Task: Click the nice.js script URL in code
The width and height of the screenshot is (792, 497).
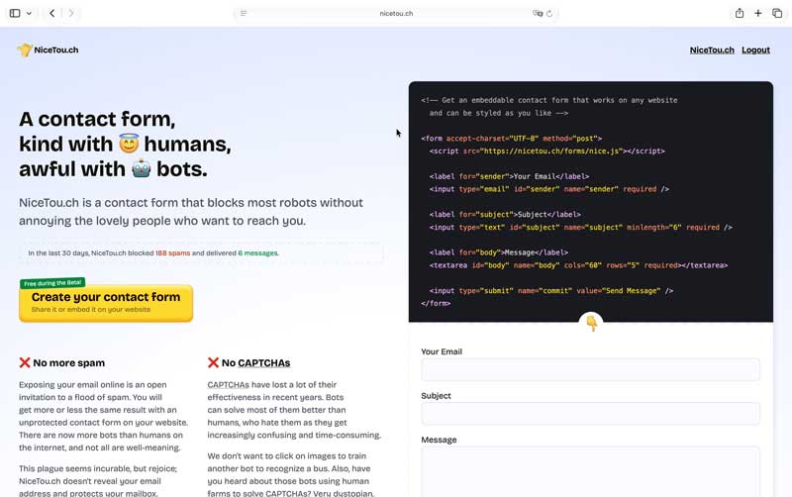Action: point(551,151)
